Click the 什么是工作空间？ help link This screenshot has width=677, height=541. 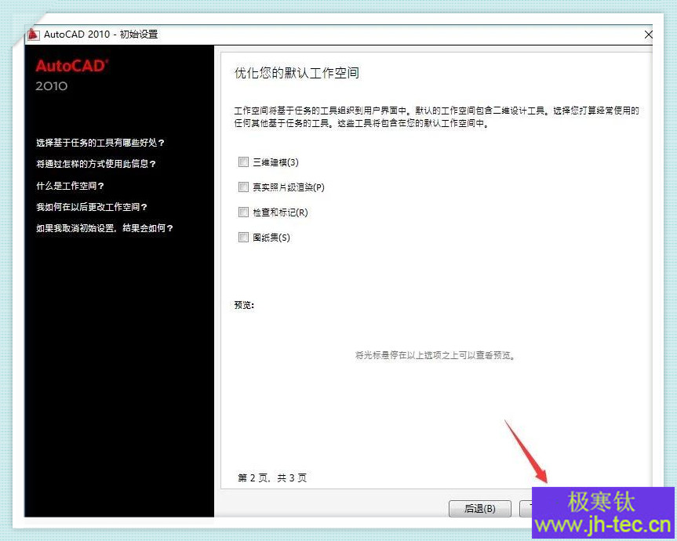[70, 186]
